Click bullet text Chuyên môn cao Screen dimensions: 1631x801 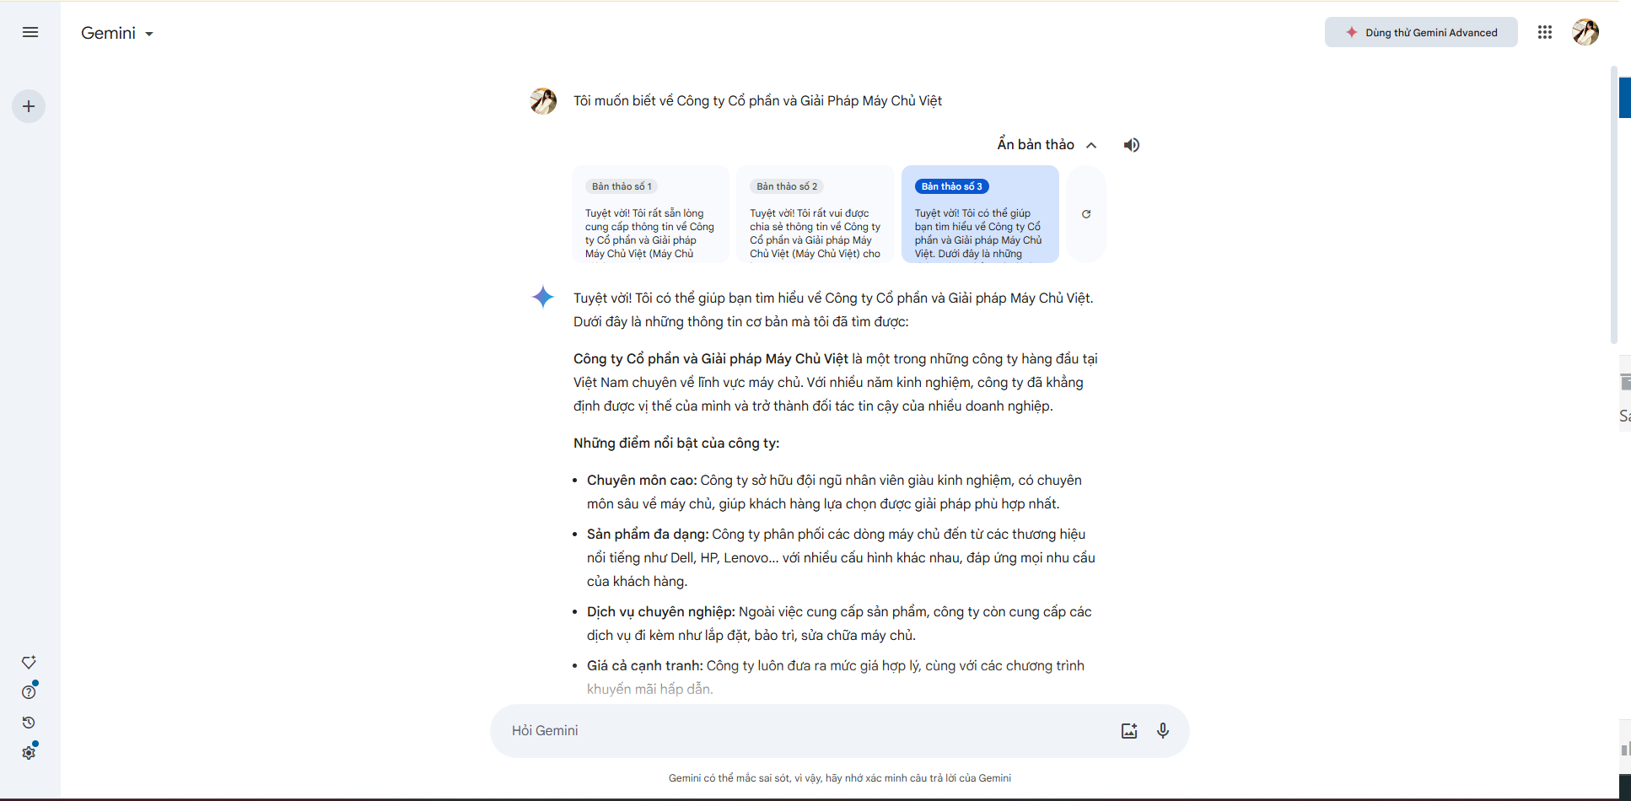(x=642, y=481)
